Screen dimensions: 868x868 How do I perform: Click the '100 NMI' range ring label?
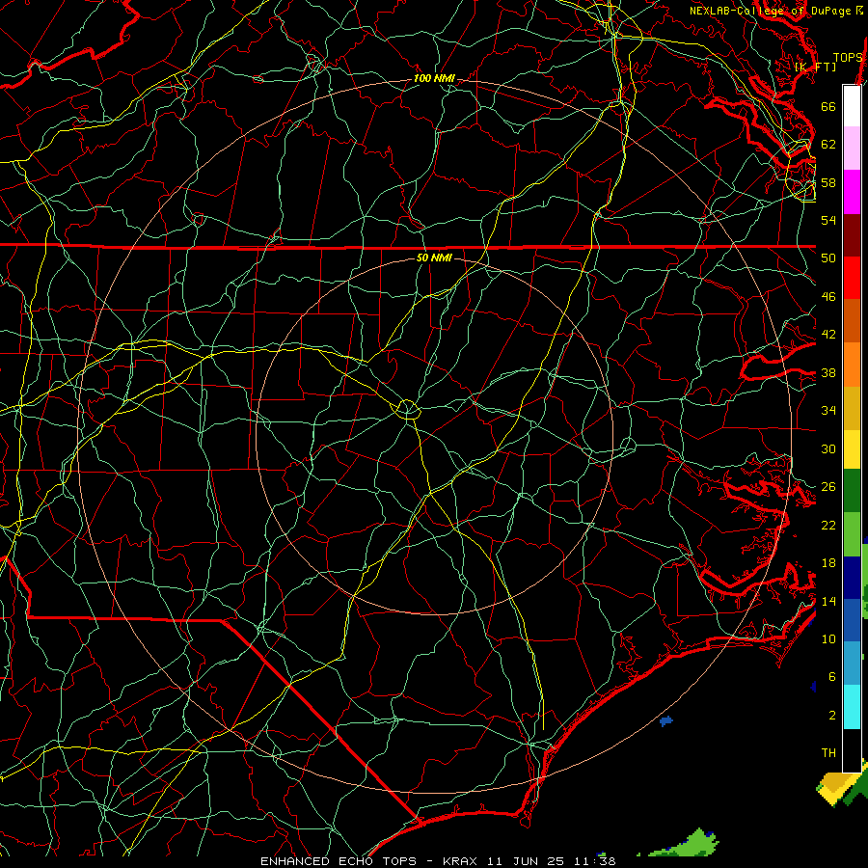click(x=434, y=78)
